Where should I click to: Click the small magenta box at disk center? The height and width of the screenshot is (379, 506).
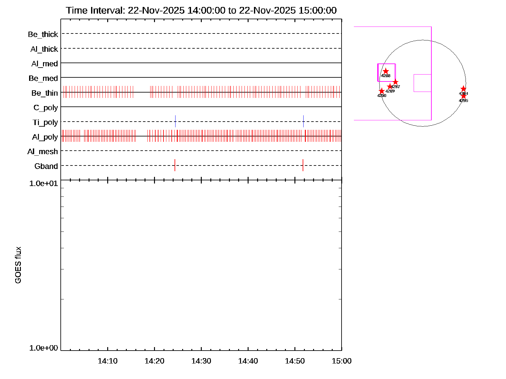(423, 83)
